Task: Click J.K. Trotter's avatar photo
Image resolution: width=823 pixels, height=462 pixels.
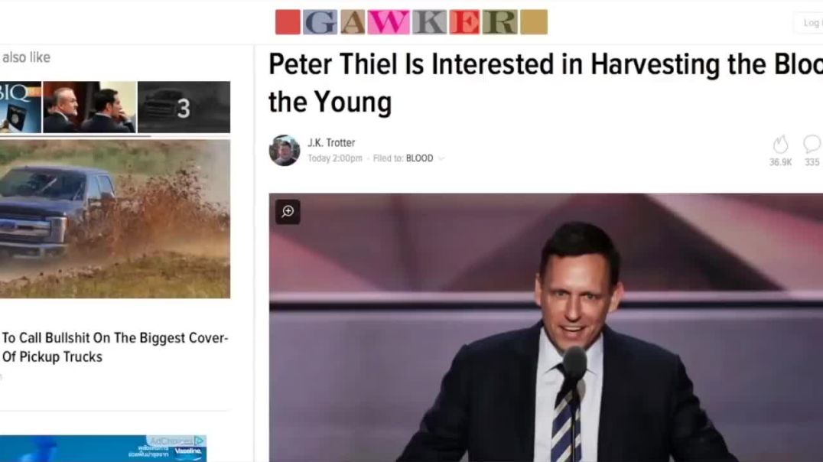Action: (285, 150)
